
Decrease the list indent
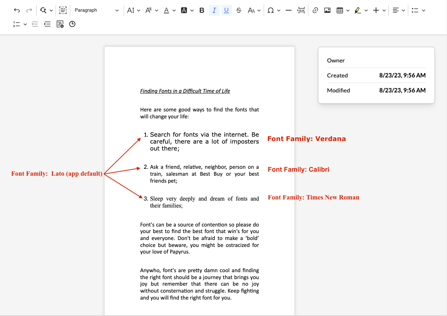(35, 24)
